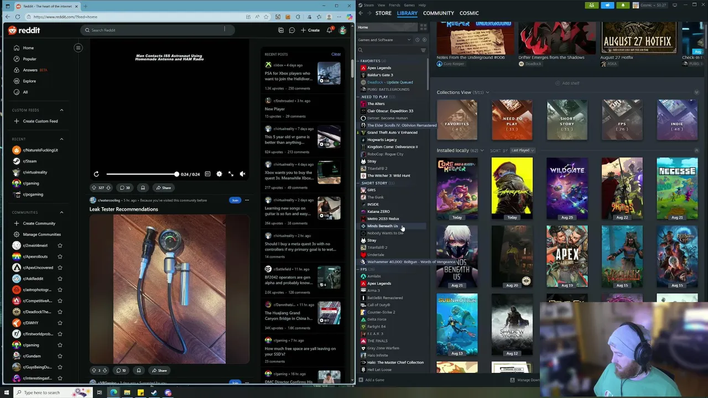708x398 pixels.
Task: Collapse the FAVORITES category in Steam
Action: pyautogui.click(x=358, y=61)
